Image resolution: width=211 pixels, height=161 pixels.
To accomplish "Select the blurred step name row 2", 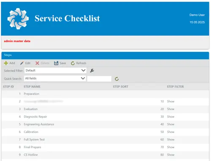I will [105, 102].
